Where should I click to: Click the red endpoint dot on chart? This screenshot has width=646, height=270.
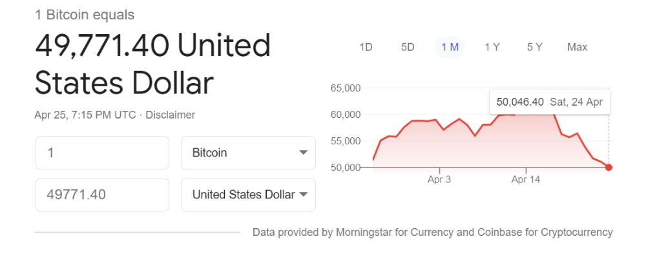tap(609, 168)
